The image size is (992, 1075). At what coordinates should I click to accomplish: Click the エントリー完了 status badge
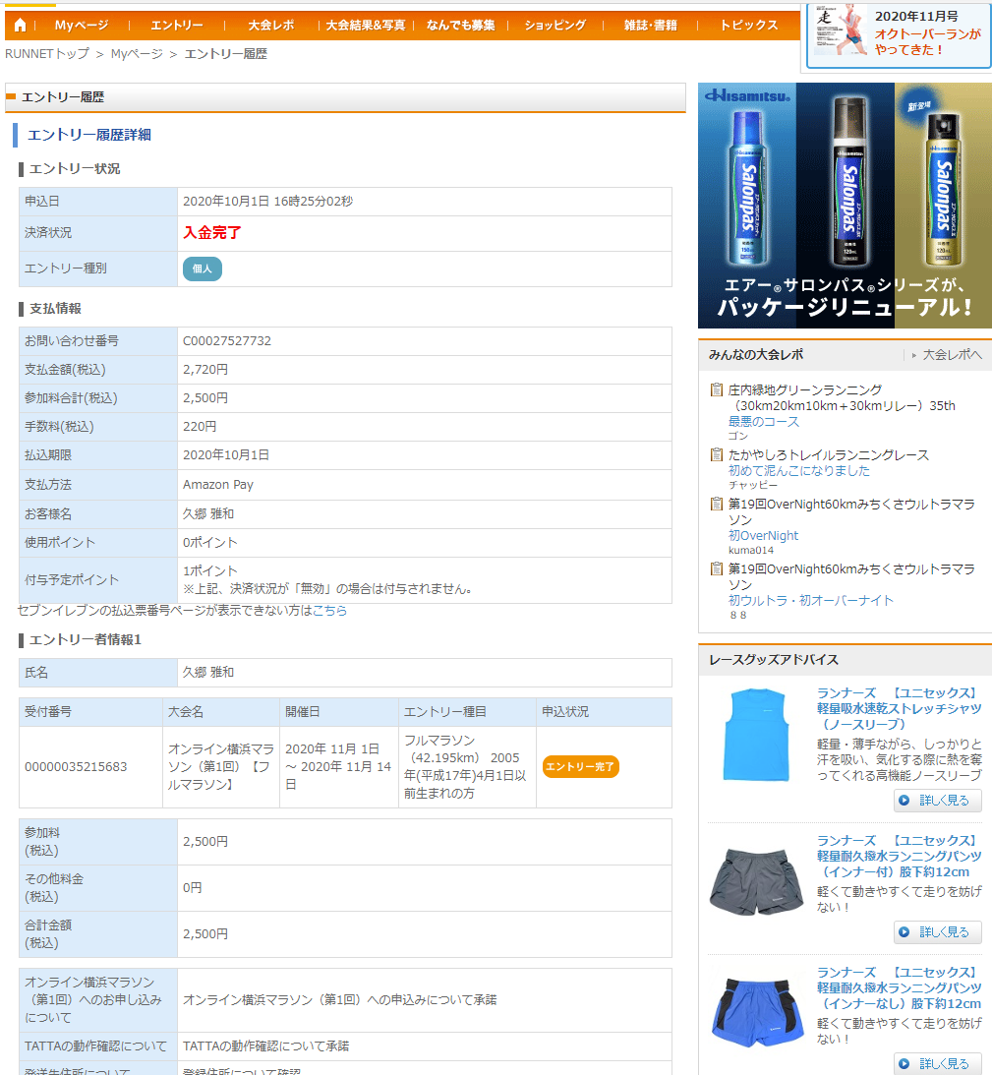[x=580, y=766]
